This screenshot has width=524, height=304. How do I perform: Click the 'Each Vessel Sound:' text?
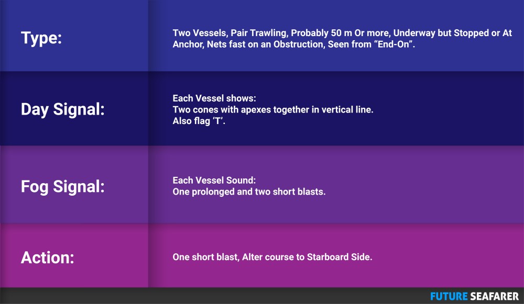(214, 180)
